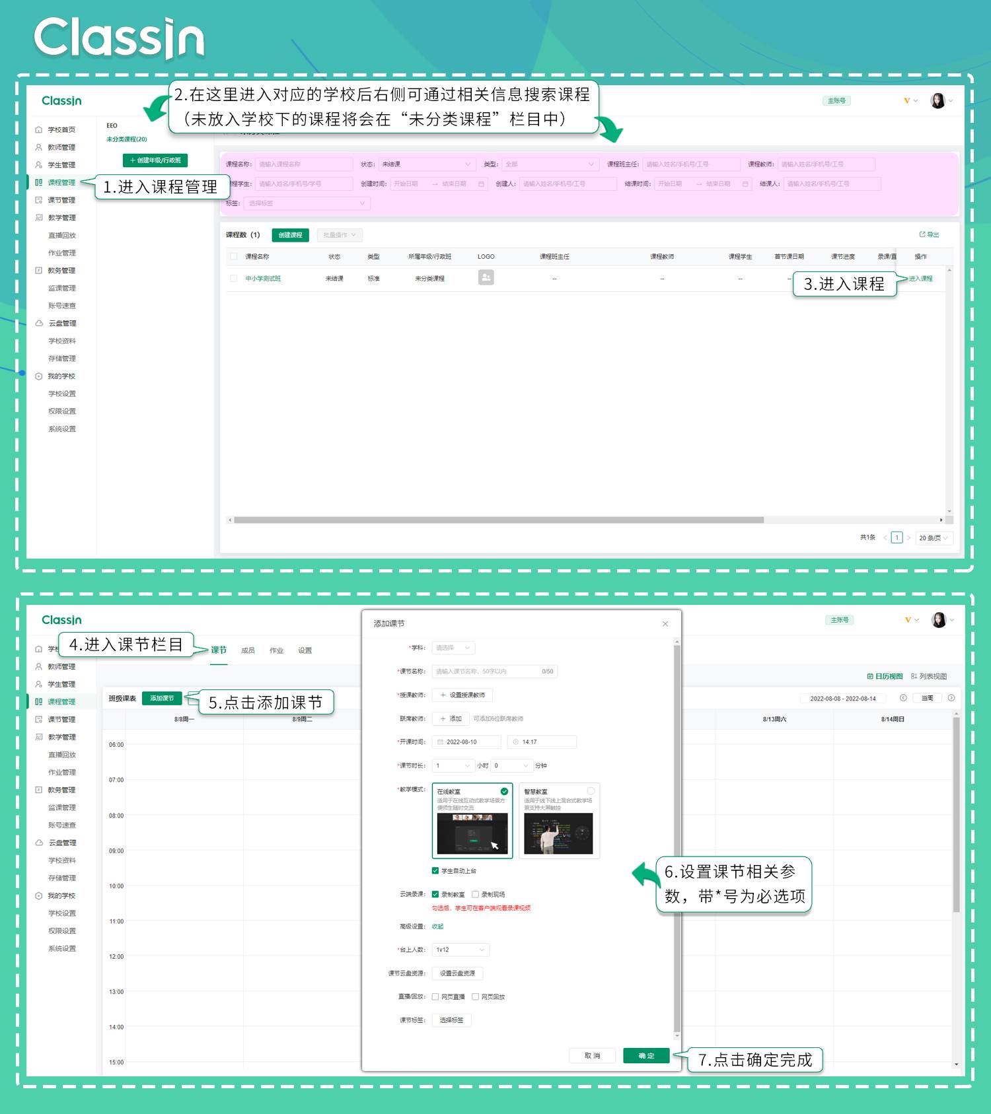Open 直播回放 menu item in upper sidebar
The height and width of the screenshot is (1114, 991).
coord(62,235)
